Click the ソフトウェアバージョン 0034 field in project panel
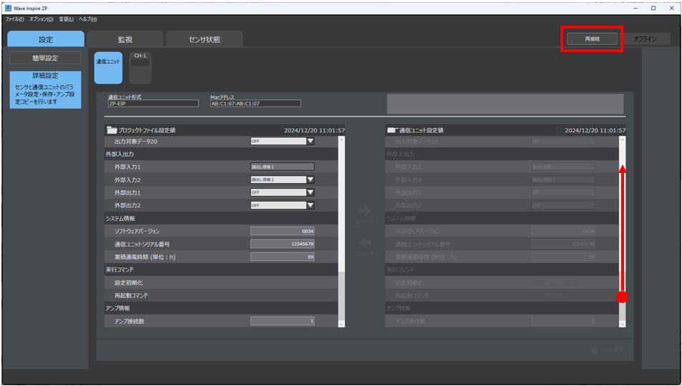682x386 pixels. [x=282, y=232]
